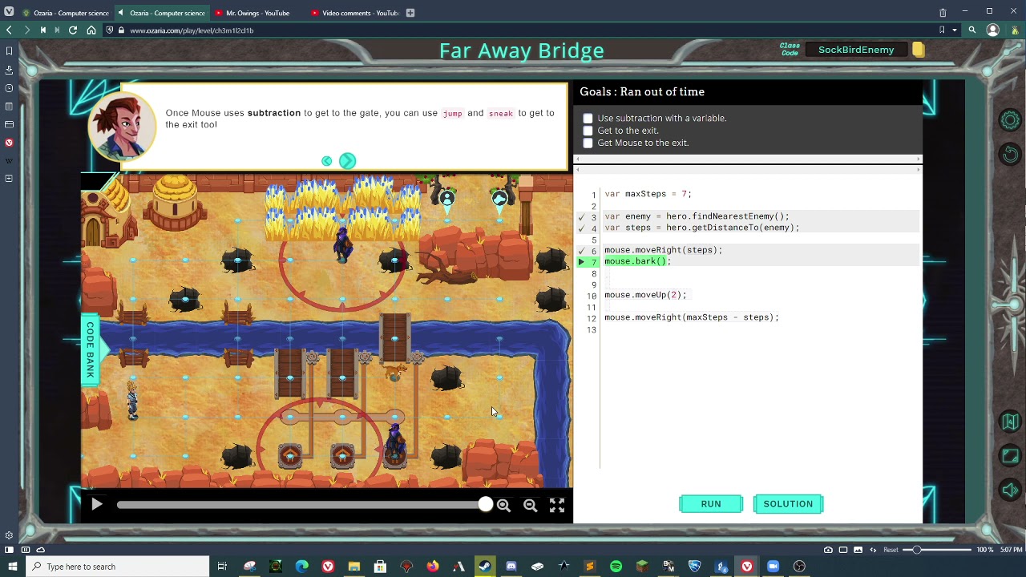
Task: Open a new browser tab
Action: coord(410,13)
